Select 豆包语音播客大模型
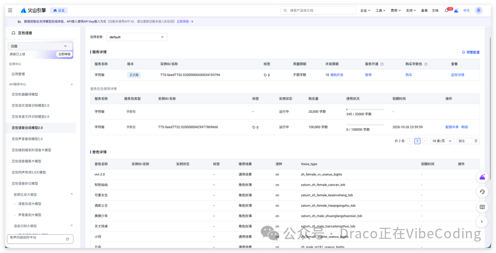496x253 pixels. click(27, 161)
